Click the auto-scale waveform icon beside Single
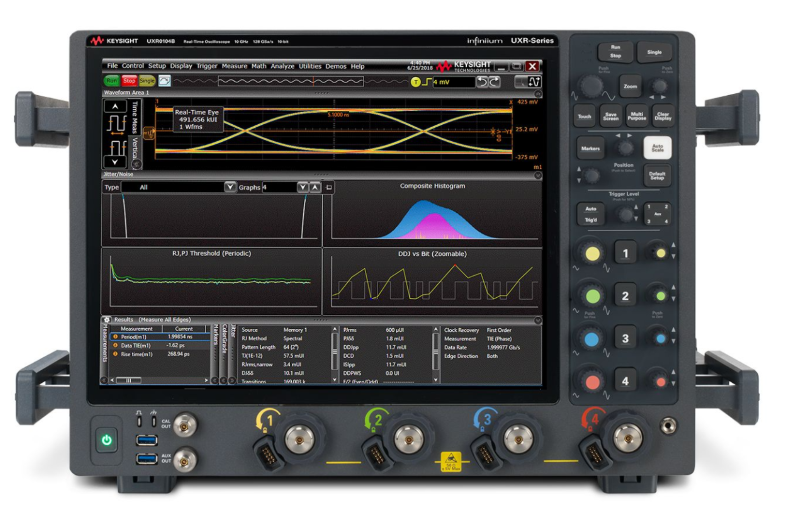Viewport: 794px width, 509px height. pos(165,81)
